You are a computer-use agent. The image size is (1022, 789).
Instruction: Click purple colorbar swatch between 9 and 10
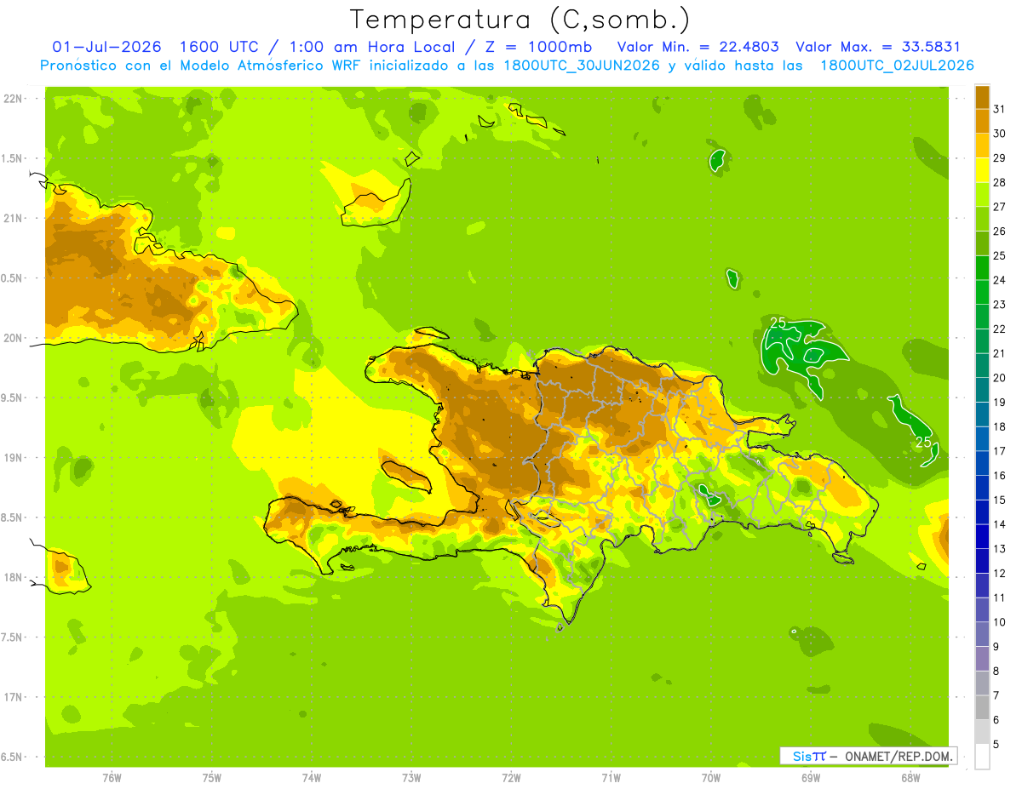982,634
